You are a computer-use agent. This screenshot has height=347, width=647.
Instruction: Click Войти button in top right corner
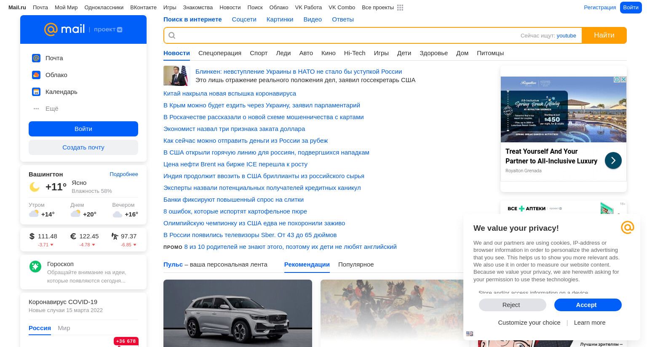click(631, 8)
